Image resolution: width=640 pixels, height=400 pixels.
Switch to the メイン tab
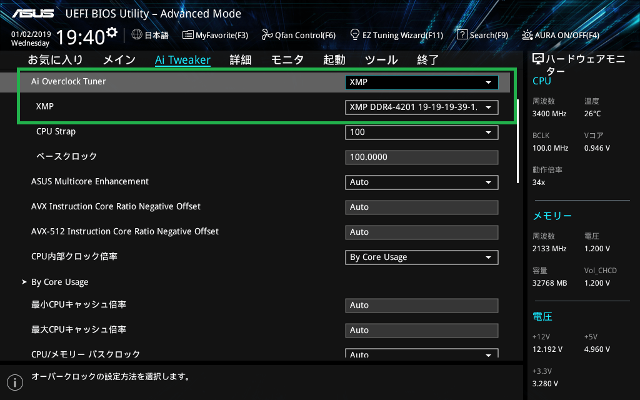(119, 60)
